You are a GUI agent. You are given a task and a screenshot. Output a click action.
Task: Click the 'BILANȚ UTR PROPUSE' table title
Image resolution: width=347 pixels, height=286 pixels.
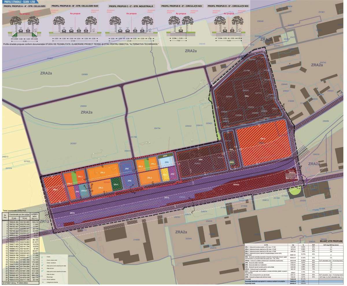point(331,241)
